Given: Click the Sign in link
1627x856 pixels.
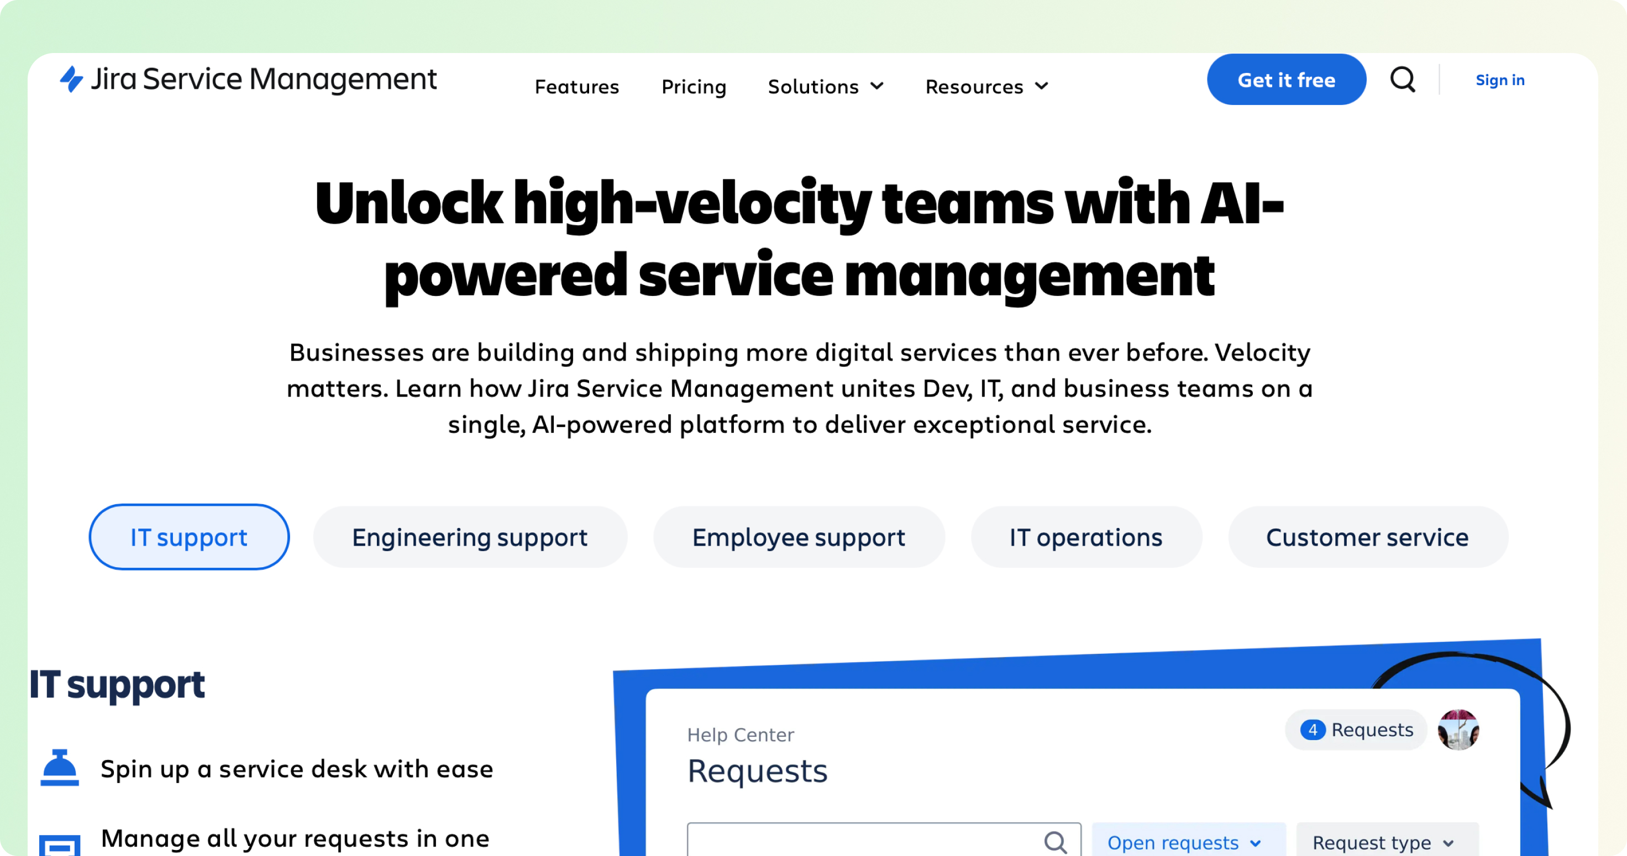Looking at the screenshot, I should (x=1500, y=80).
